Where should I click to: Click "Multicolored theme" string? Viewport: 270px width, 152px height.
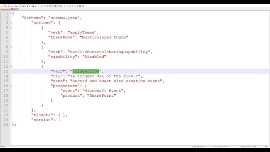coord(104,37)
